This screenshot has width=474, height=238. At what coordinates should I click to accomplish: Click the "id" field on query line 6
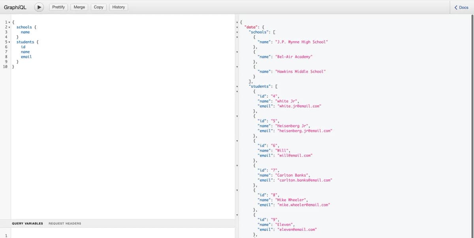coord(23,47)
